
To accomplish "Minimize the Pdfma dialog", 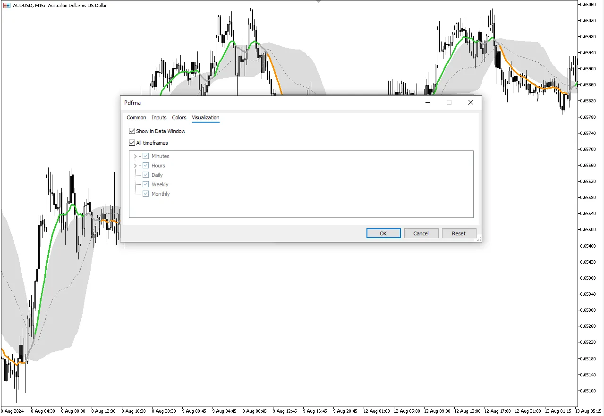I will [428, 102].
